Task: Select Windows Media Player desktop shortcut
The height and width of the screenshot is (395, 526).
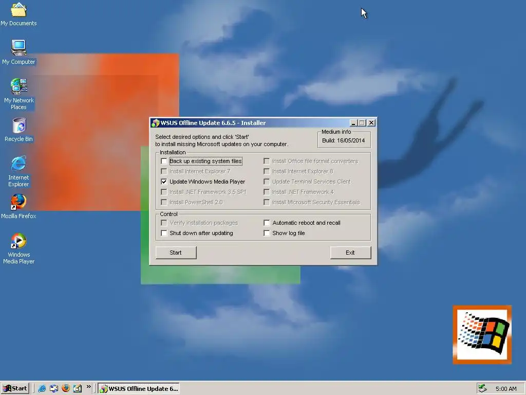Action: tap(18, 248)
